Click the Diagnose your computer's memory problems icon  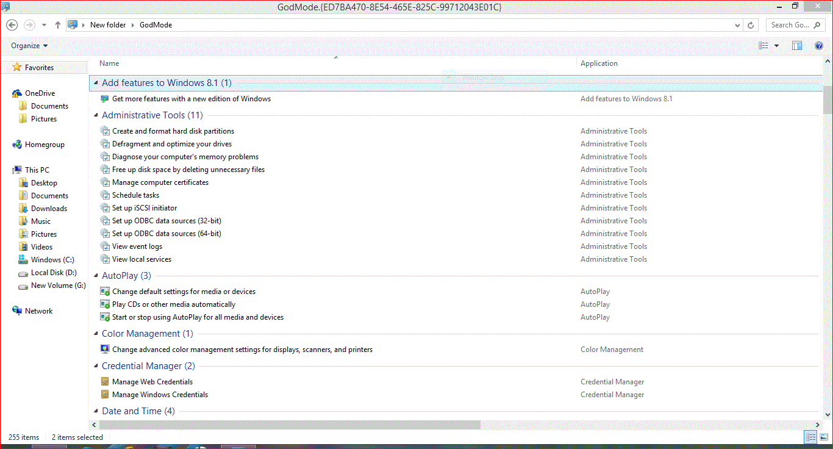105,157
